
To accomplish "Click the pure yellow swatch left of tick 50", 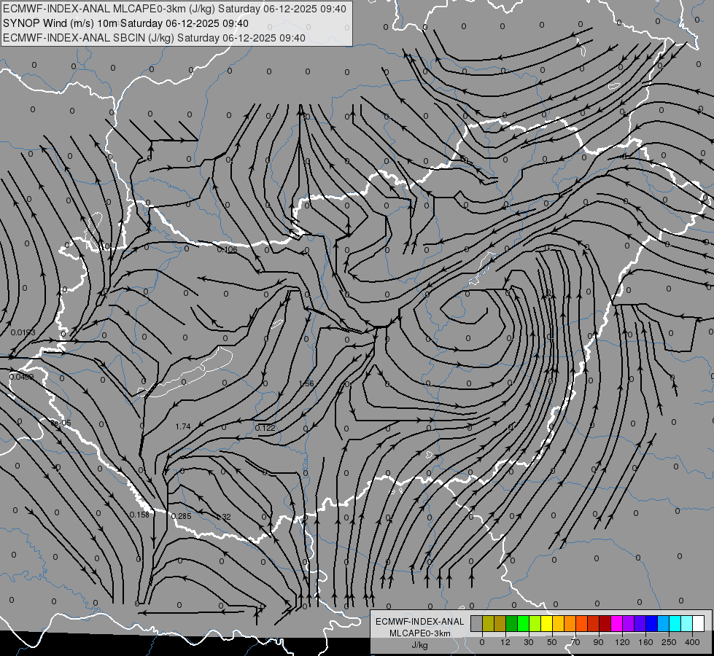I will pos(547,624).
